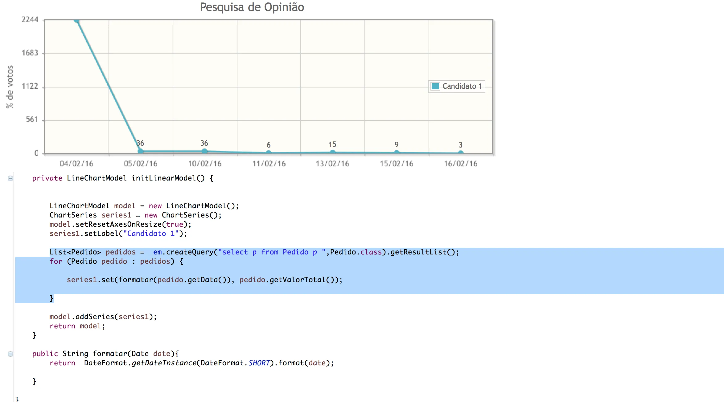The width and height of the screenshot is (724, 402).
Task: Click the data point labeled 3 at 16/02/16
Action: [460, 153]
